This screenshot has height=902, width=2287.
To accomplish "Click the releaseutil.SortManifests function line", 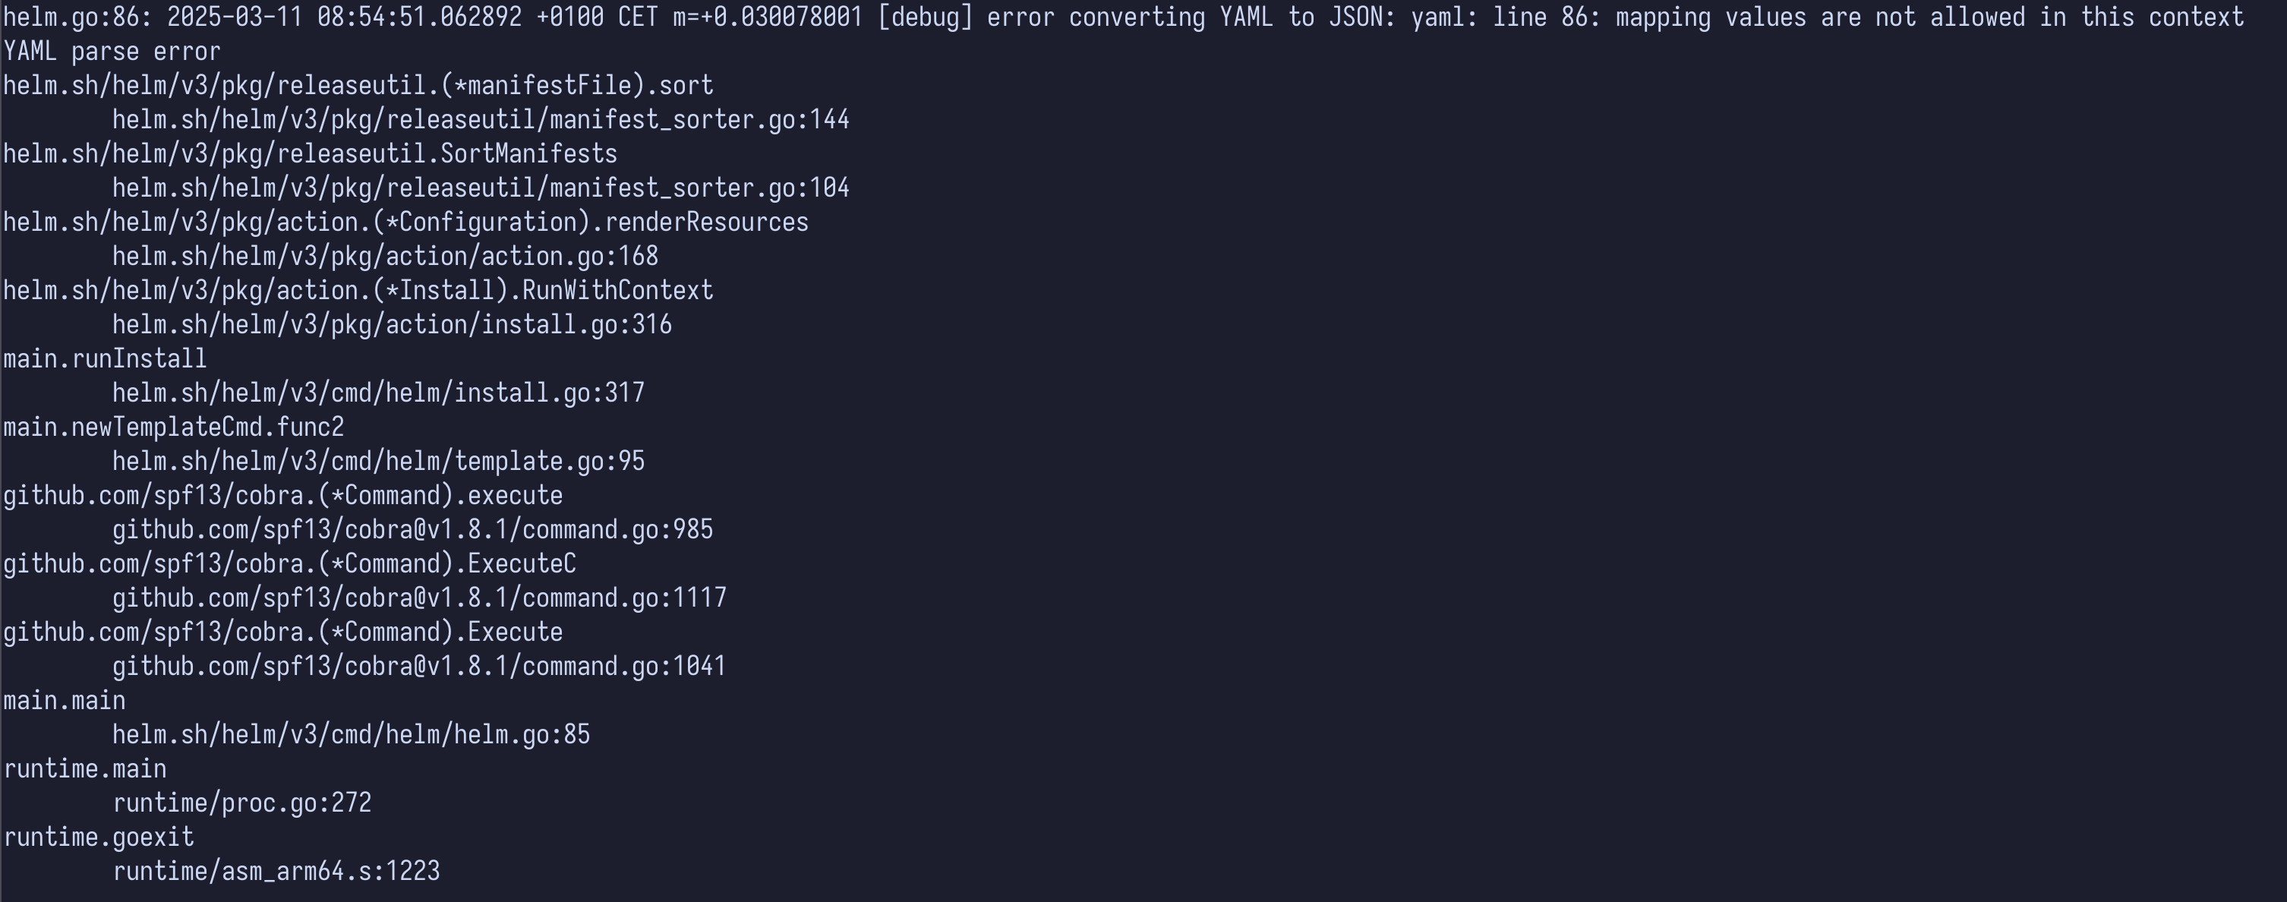I will [x=310, y=153].
